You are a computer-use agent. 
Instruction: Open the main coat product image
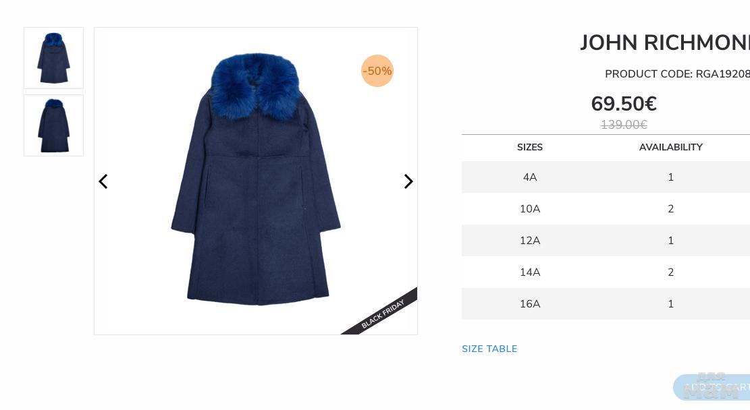point(256,181)
